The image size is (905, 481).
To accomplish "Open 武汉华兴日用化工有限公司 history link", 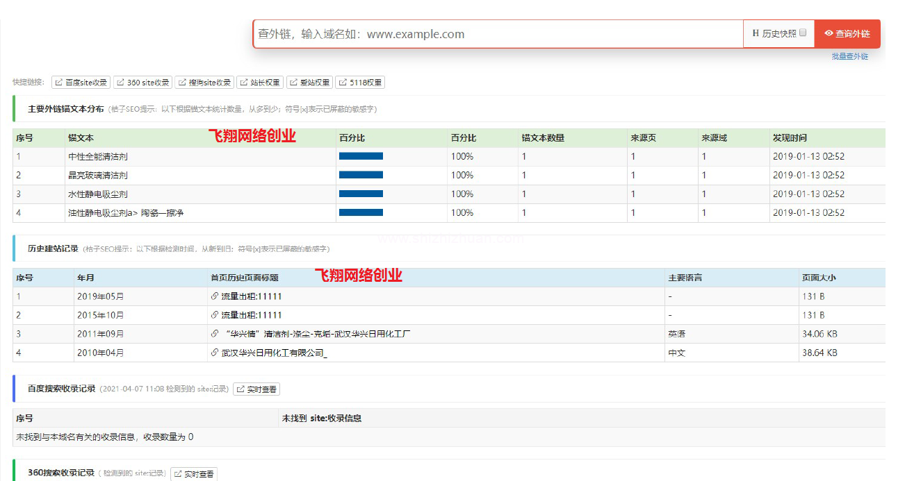I will 273,353.
